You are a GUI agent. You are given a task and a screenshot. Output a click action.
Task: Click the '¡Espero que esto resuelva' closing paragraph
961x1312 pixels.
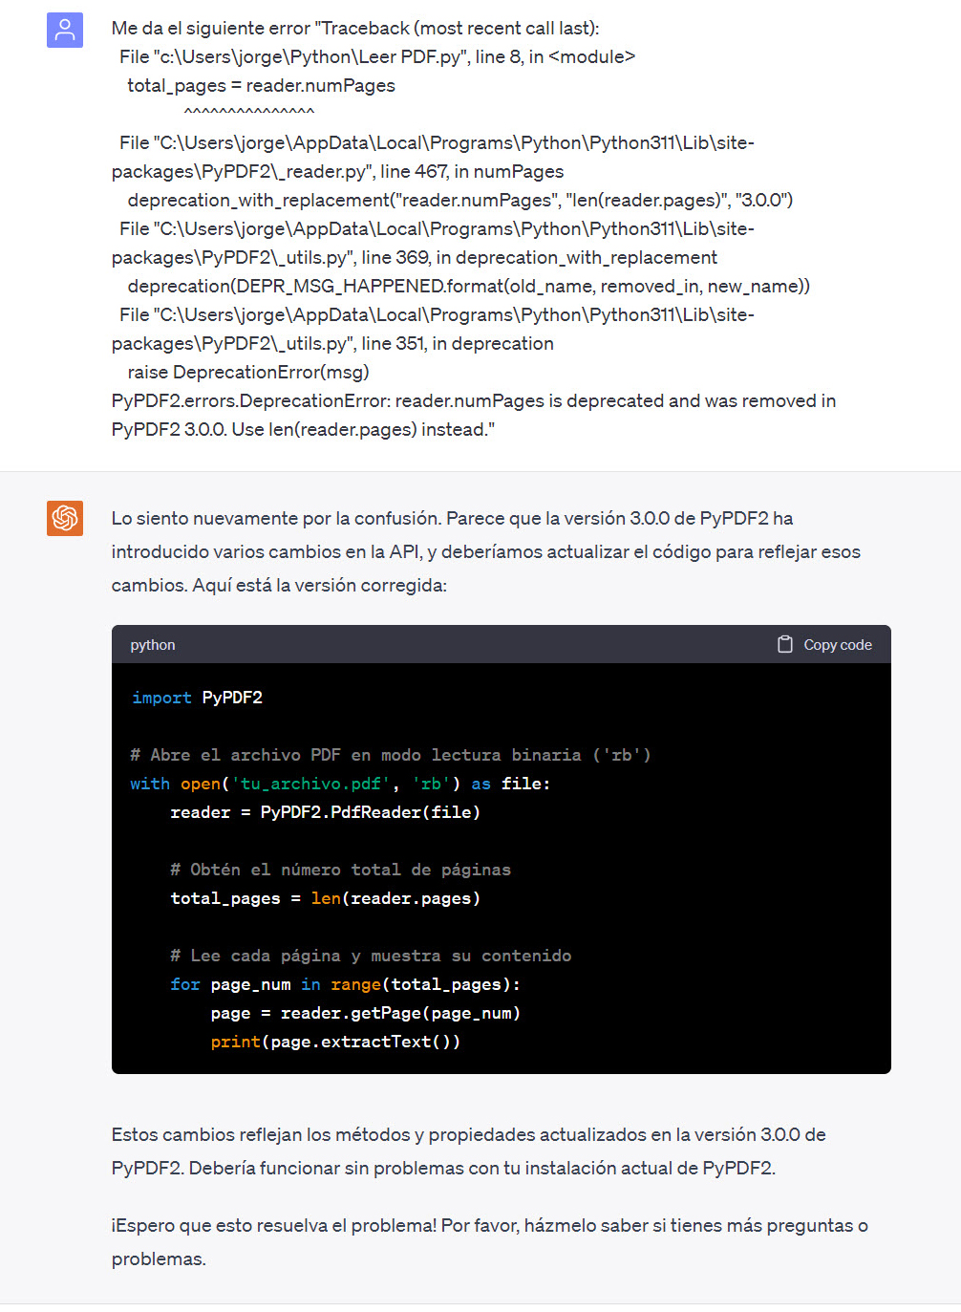click(x=489, y=1241)
